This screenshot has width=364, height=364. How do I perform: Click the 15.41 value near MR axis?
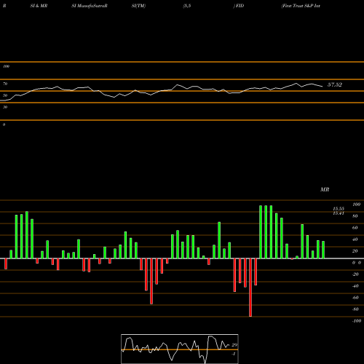[339, 213]
